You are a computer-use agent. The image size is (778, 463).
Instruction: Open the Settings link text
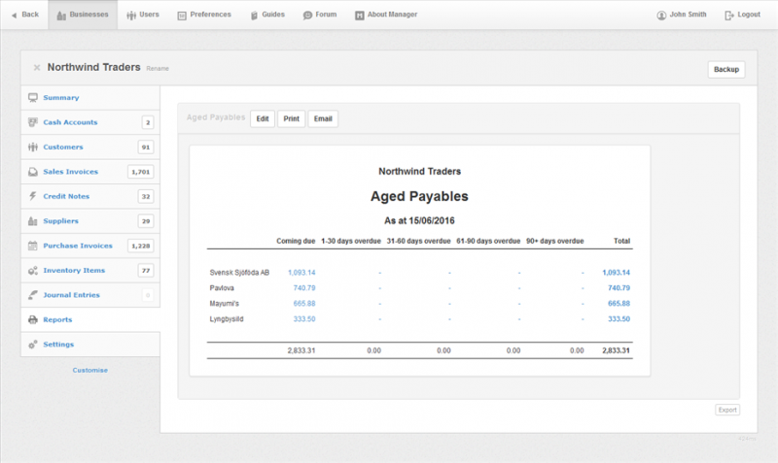[58, 345]
